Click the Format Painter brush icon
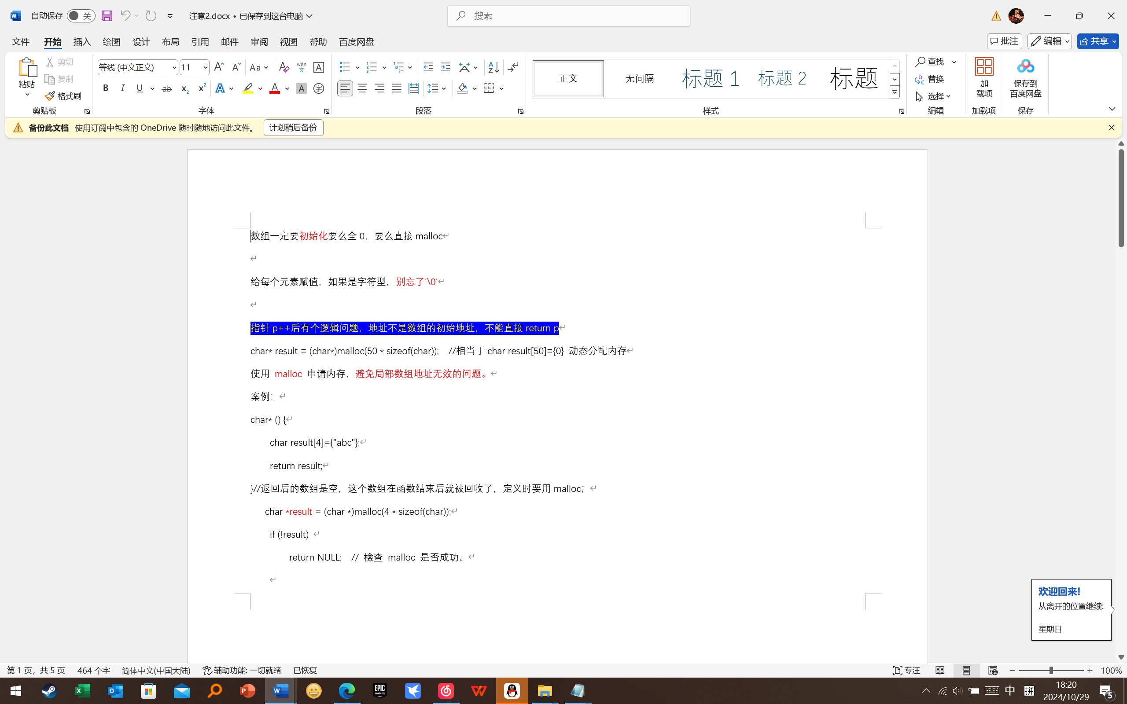 50,96
